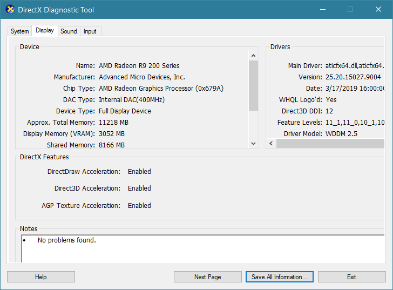The width and height of the screenshot is (393, 290).
Task: Click inside the Notes text box
Action: (x=203, y=249)
